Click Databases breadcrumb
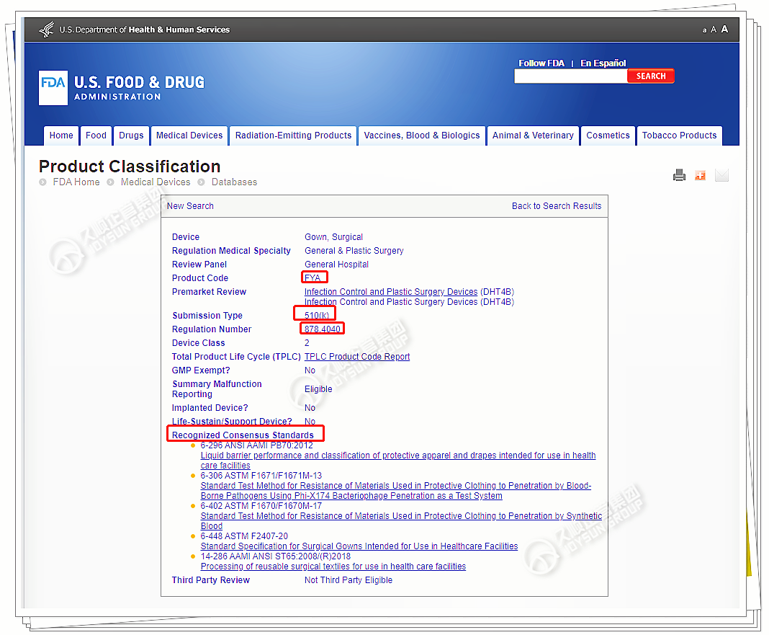The height and width of the screenshot is (635, 769). tap(235, 182)
